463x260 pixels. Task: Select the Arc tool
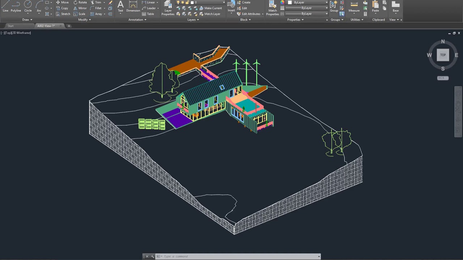(x=39, y=7)
